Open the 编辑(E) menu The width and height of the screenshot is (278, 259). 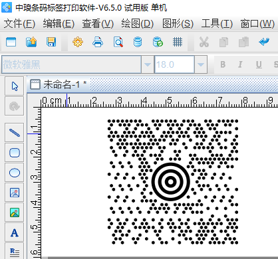click(x=59, y=23)
